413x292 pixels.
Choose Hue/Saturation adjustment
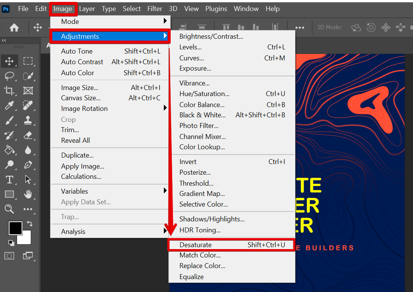click(x=204, y=94)
